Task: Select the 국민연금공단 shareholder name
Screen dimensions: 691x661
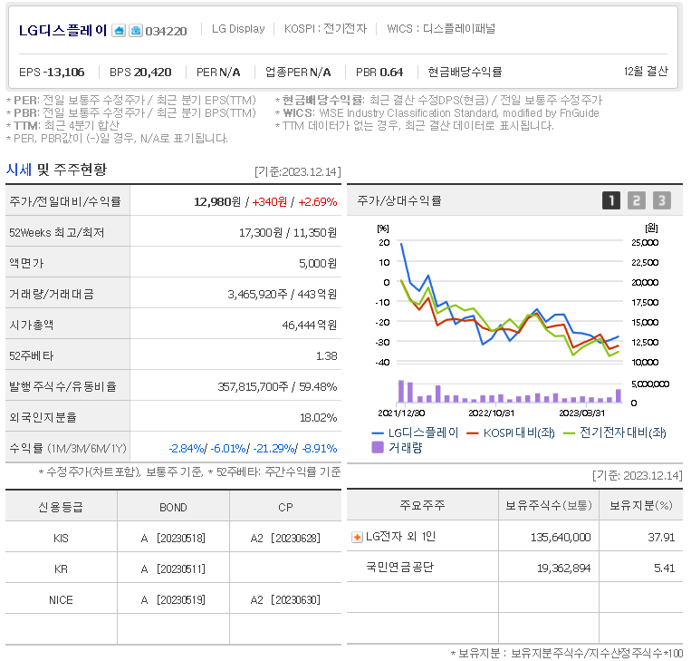Action: [x=400, y=567]
